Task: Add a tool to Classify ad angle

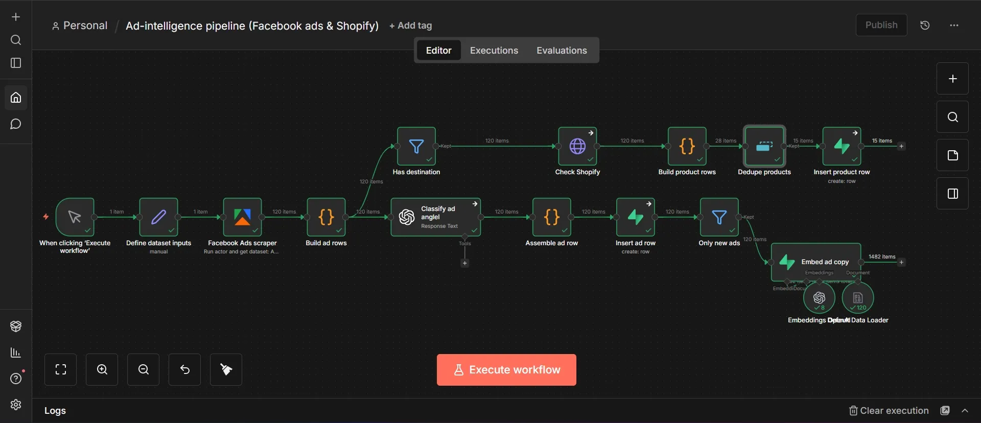Action: pyautogui.click(x=464, y=263)
